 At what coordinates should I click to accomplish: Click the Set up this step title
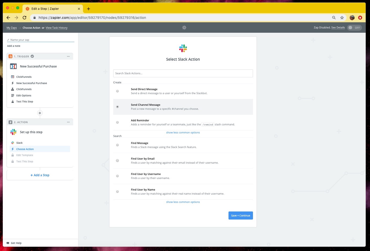pos(31,132)
